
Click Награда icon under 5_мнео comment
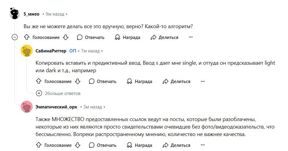[x=117, y=37]
